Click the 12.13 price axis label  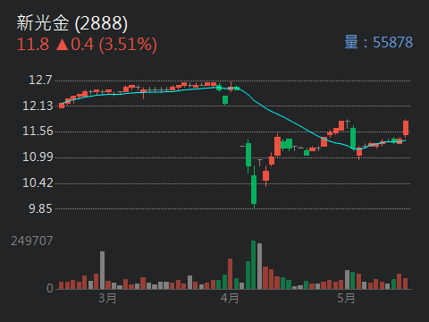pyautogui.click(x=38, y=106)
